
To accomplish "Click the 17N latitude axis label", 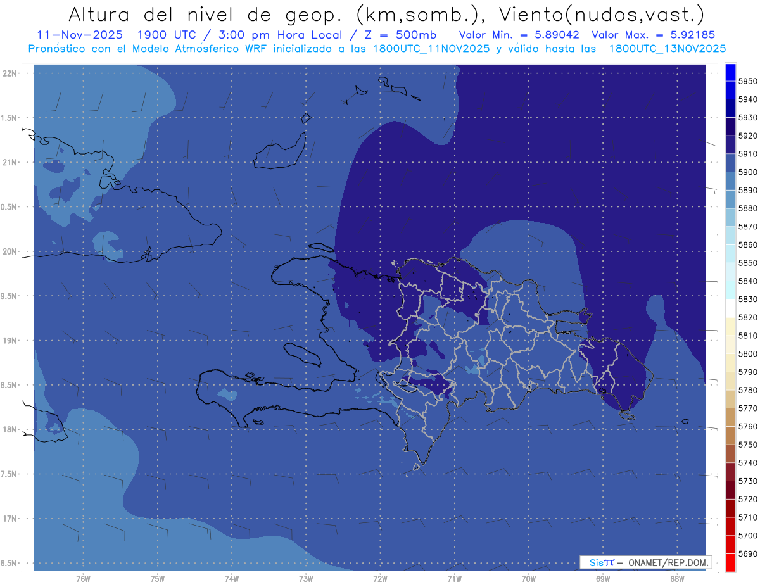I will coord(10,519).
